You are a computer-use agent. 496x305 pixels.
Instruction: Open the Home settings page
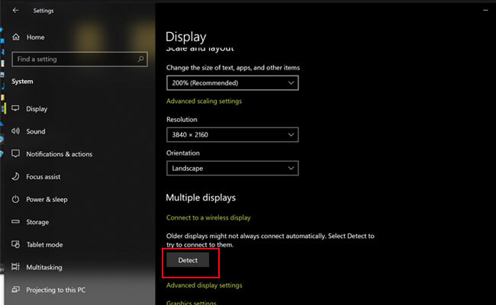[35, 37]
